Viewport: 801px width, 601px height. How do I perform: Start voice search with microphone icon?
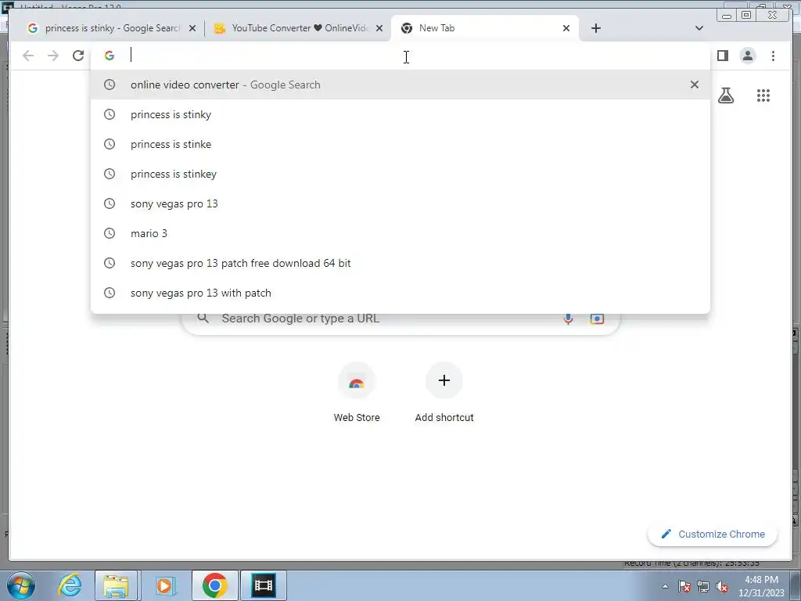click(568, 319)
